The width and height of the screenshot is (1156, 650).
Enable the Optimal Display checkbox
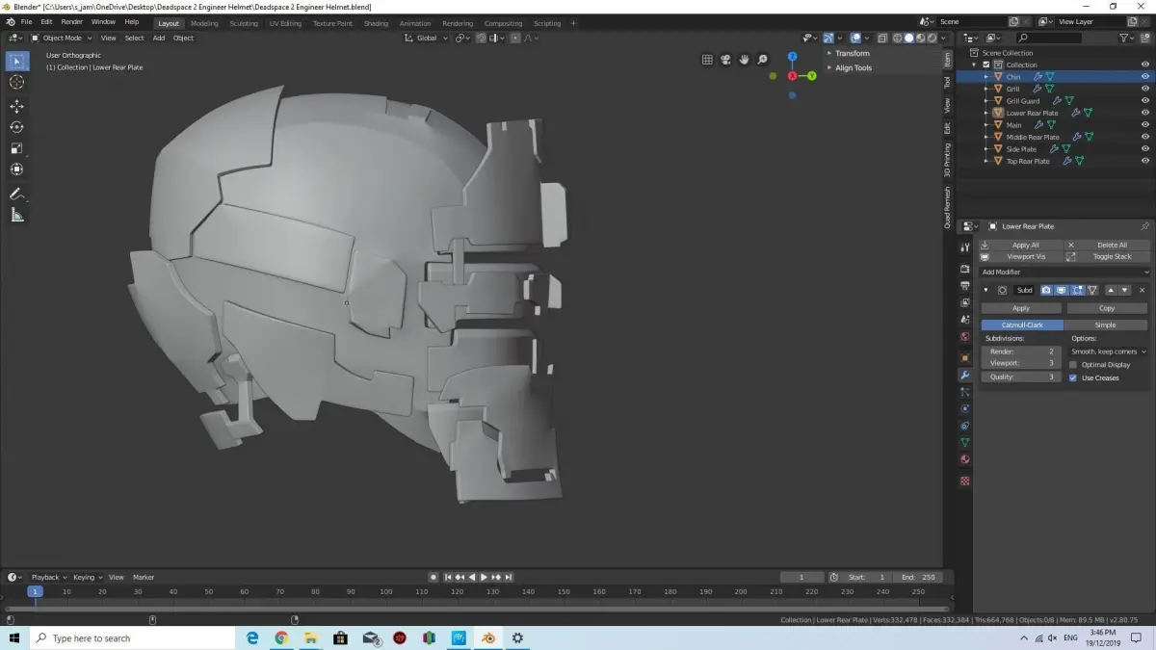pyautogui.click(x=1073, y=365)
